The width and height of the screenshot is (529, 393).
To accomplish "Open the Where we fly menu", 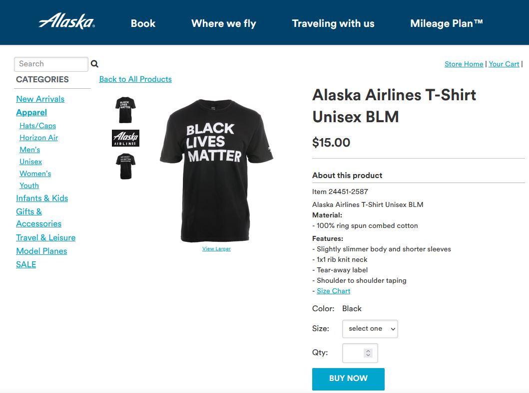I will 223,23.
